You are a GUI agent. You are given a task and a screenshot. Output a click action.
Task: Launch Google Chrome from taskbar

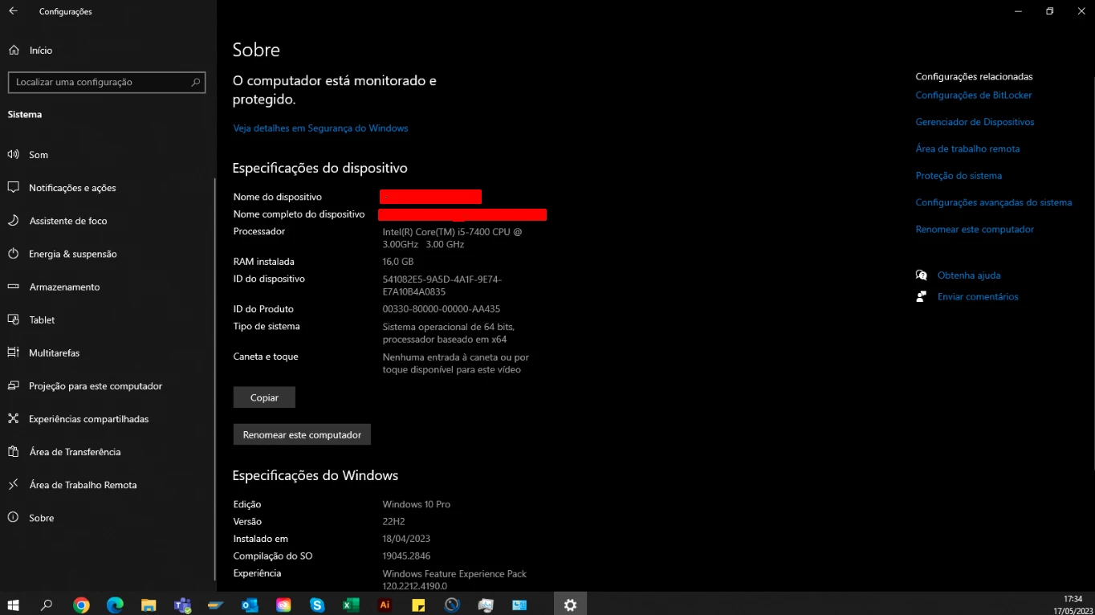click(x=81, y=605)
